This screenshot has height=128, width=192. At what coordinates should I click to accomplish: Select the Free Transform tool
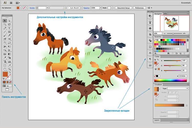(9, 46)
